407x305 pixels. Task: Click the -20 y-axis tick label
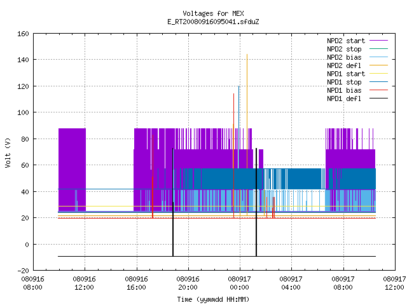pyautogui.click(x=23, y=271)
